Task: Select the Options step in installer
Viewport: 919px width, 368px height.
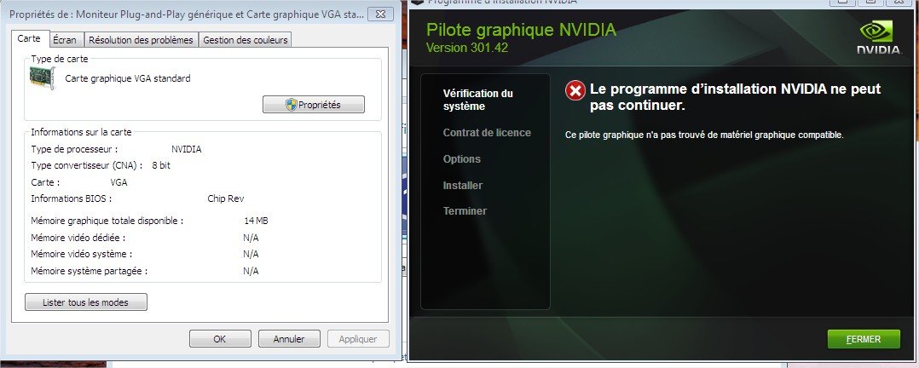Action: [462, 158]
